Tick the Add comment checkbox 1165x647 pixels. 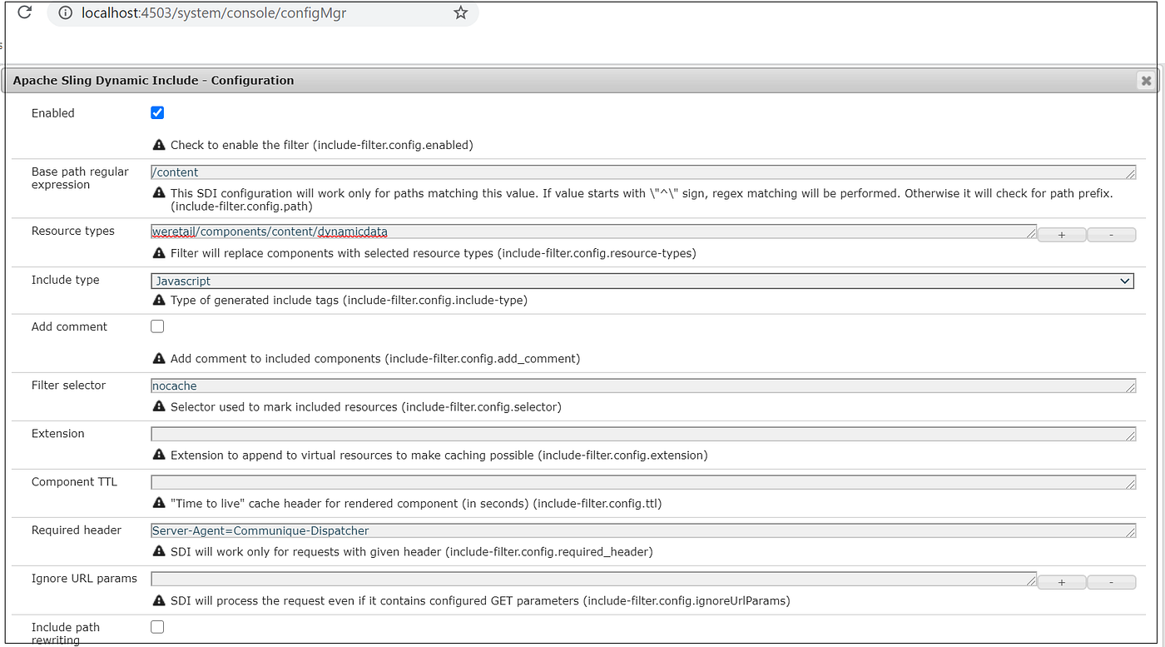point(157,326)
